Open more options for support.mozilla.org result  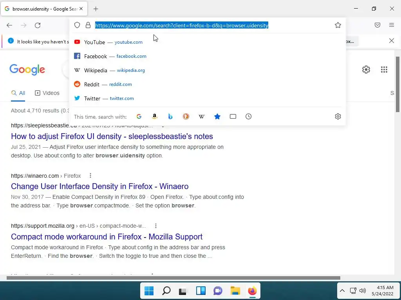point(156,226)
